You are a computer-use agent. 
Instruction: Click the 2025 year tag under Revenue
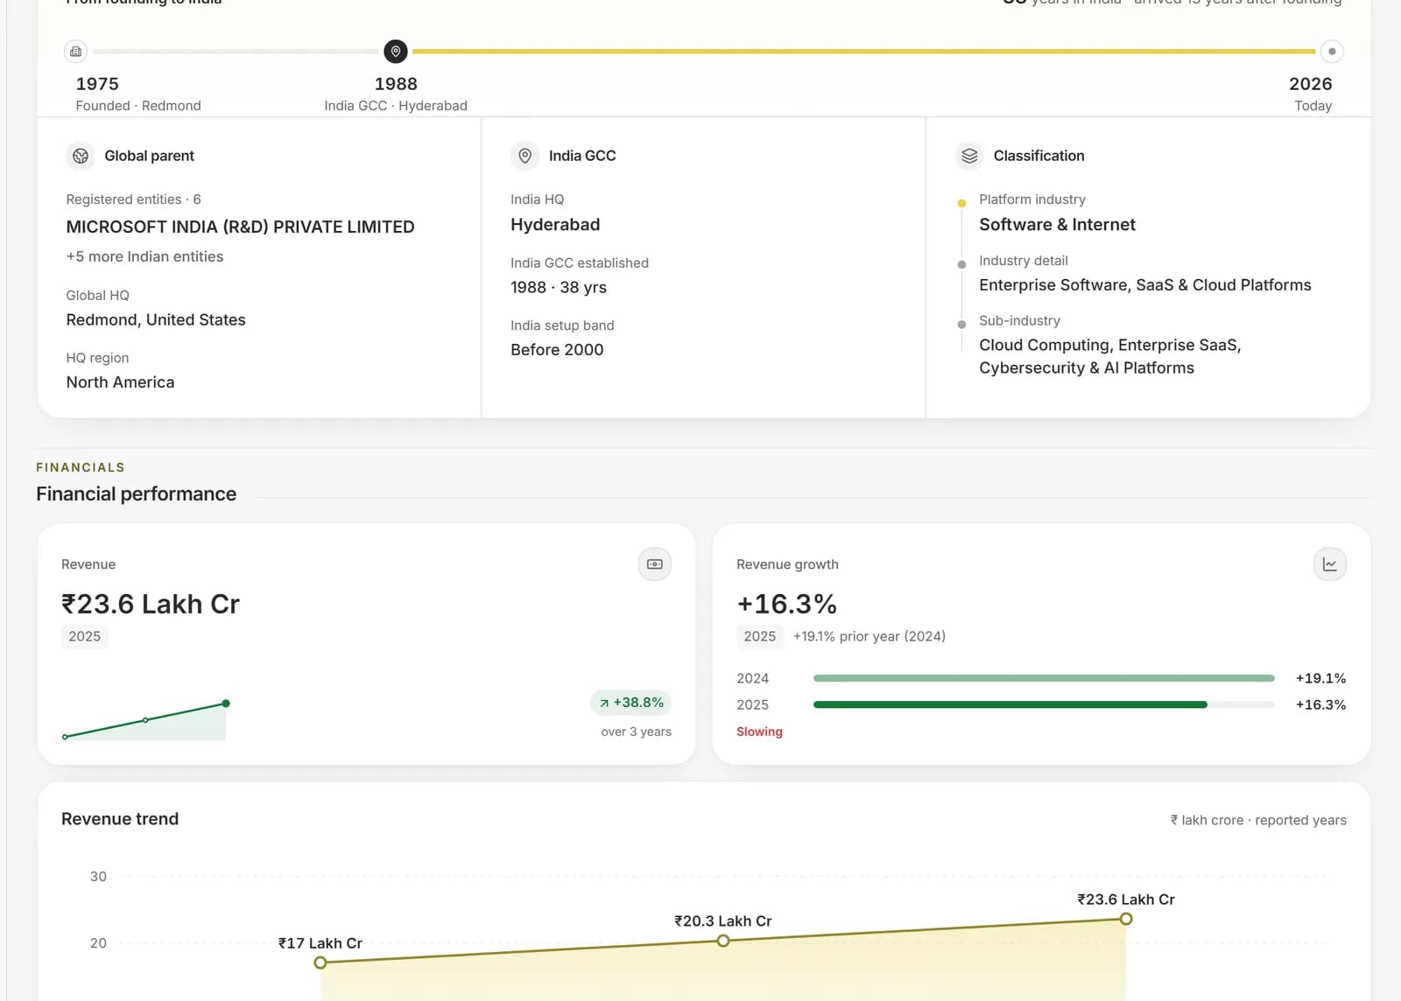point(85,636)
